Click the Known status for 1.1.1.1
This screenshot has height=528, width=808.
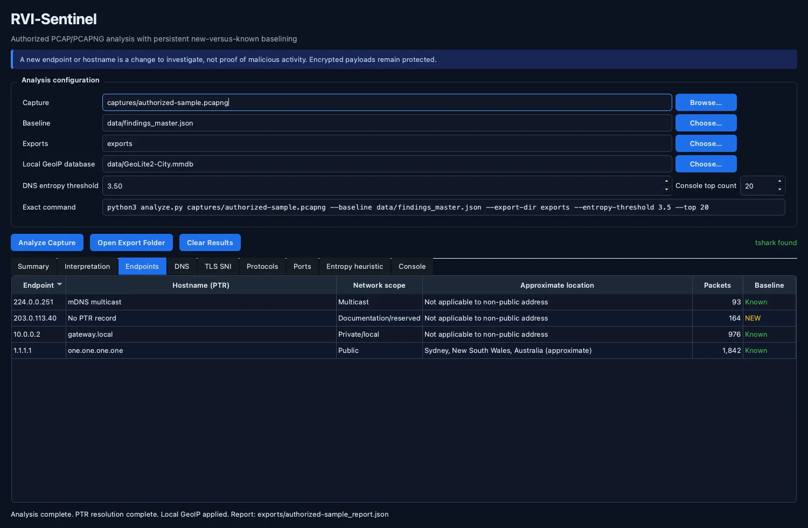coord(769,350)
